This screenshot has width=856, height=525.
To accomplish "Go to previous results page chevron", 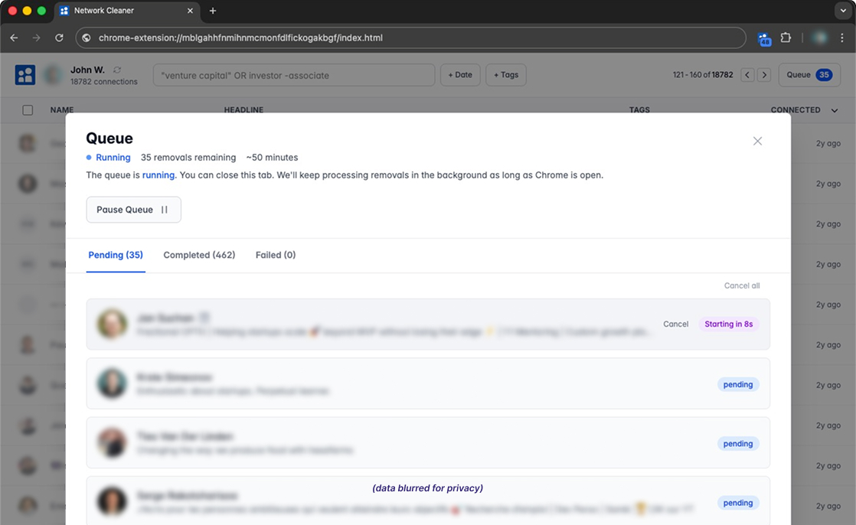I will (747, 74).
